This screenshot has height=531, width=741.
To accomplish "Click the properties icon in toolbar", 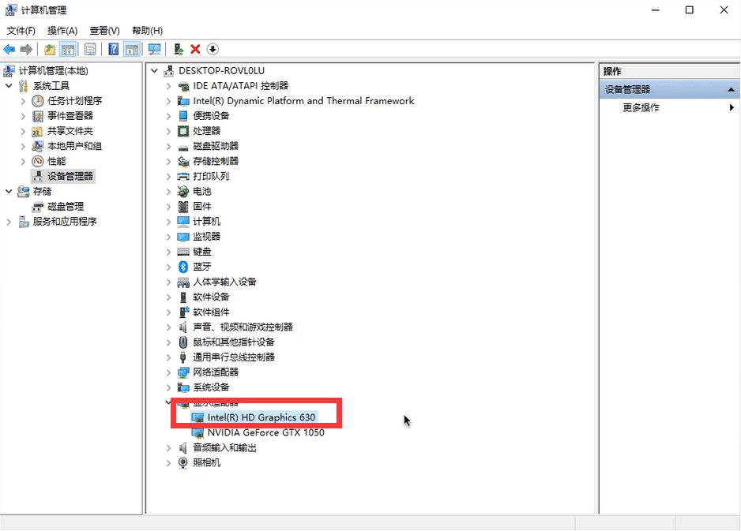I will click(x=90, y=49).
